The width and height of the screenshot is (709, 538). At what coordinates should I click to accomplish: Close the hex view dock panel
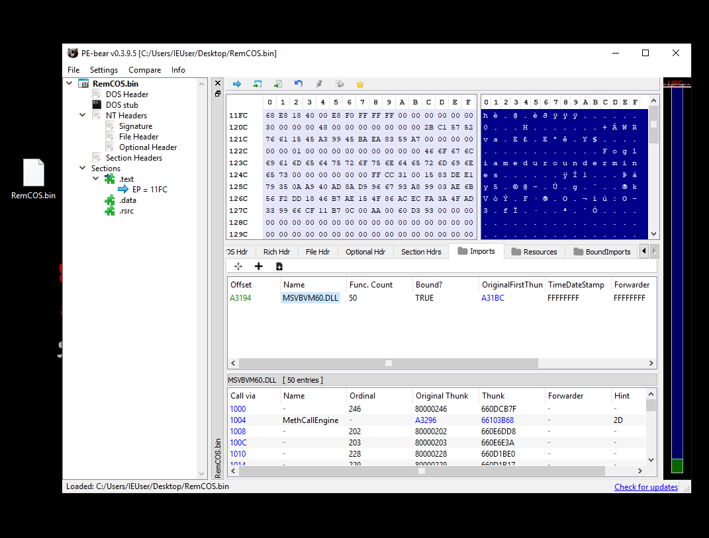click(218, 83)
